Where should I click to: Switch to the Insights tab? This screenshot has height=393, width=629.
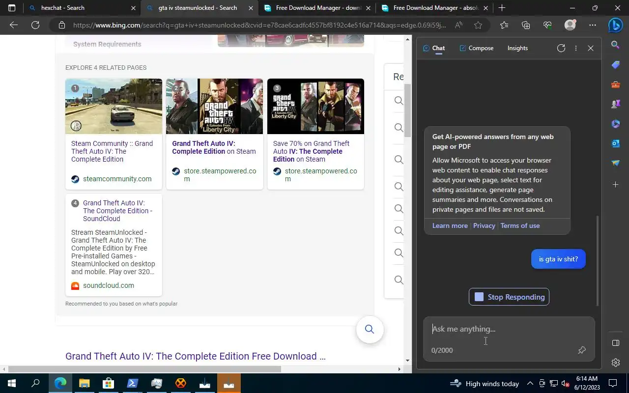[x=517, y=48]
